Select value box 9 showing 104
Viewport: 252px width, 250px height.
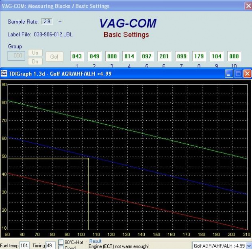coord(217,56)
